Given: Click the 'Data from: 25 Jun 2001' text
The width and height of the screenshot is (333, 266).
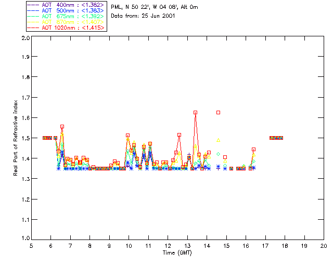Looking at the screenshot, I should tap(143, 16).
